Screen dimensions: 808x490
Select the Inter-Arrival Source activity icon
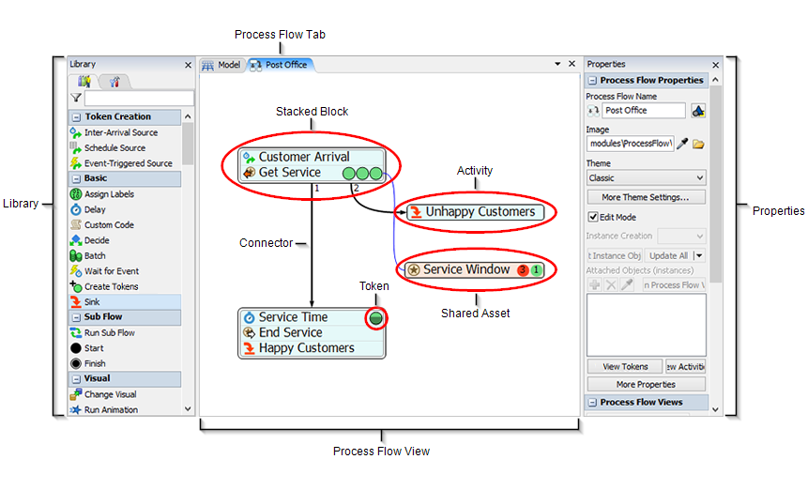point(76,132)
